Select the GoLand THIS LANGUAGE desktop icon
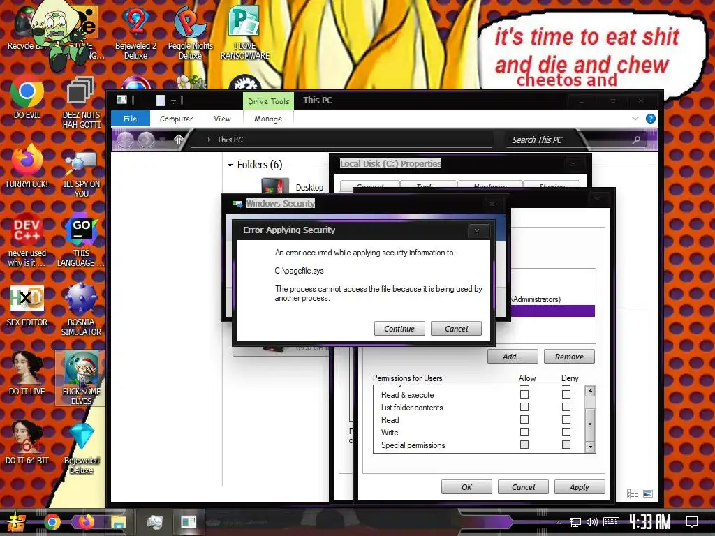Viewport: 715px width, 536px height. pos(81,239)
